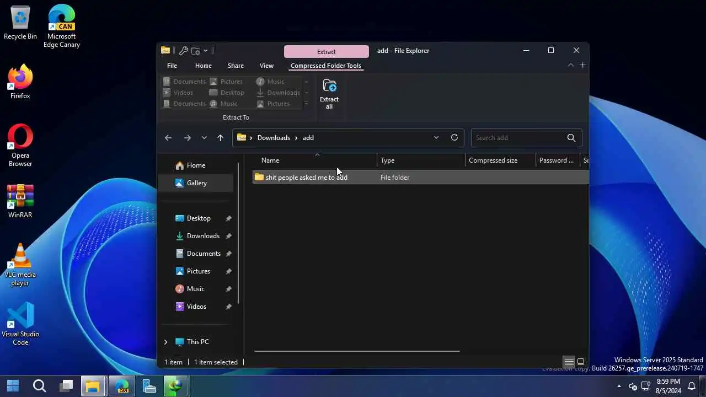Click the add breadcrumb segment
The height and width of the screenshot is (397, 706).
[x=308, y=138]
